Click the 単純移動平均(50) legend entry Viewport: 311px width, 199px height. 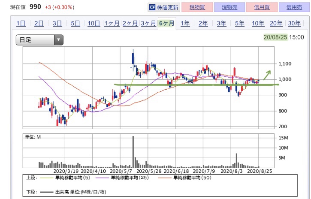pos(184,178)
